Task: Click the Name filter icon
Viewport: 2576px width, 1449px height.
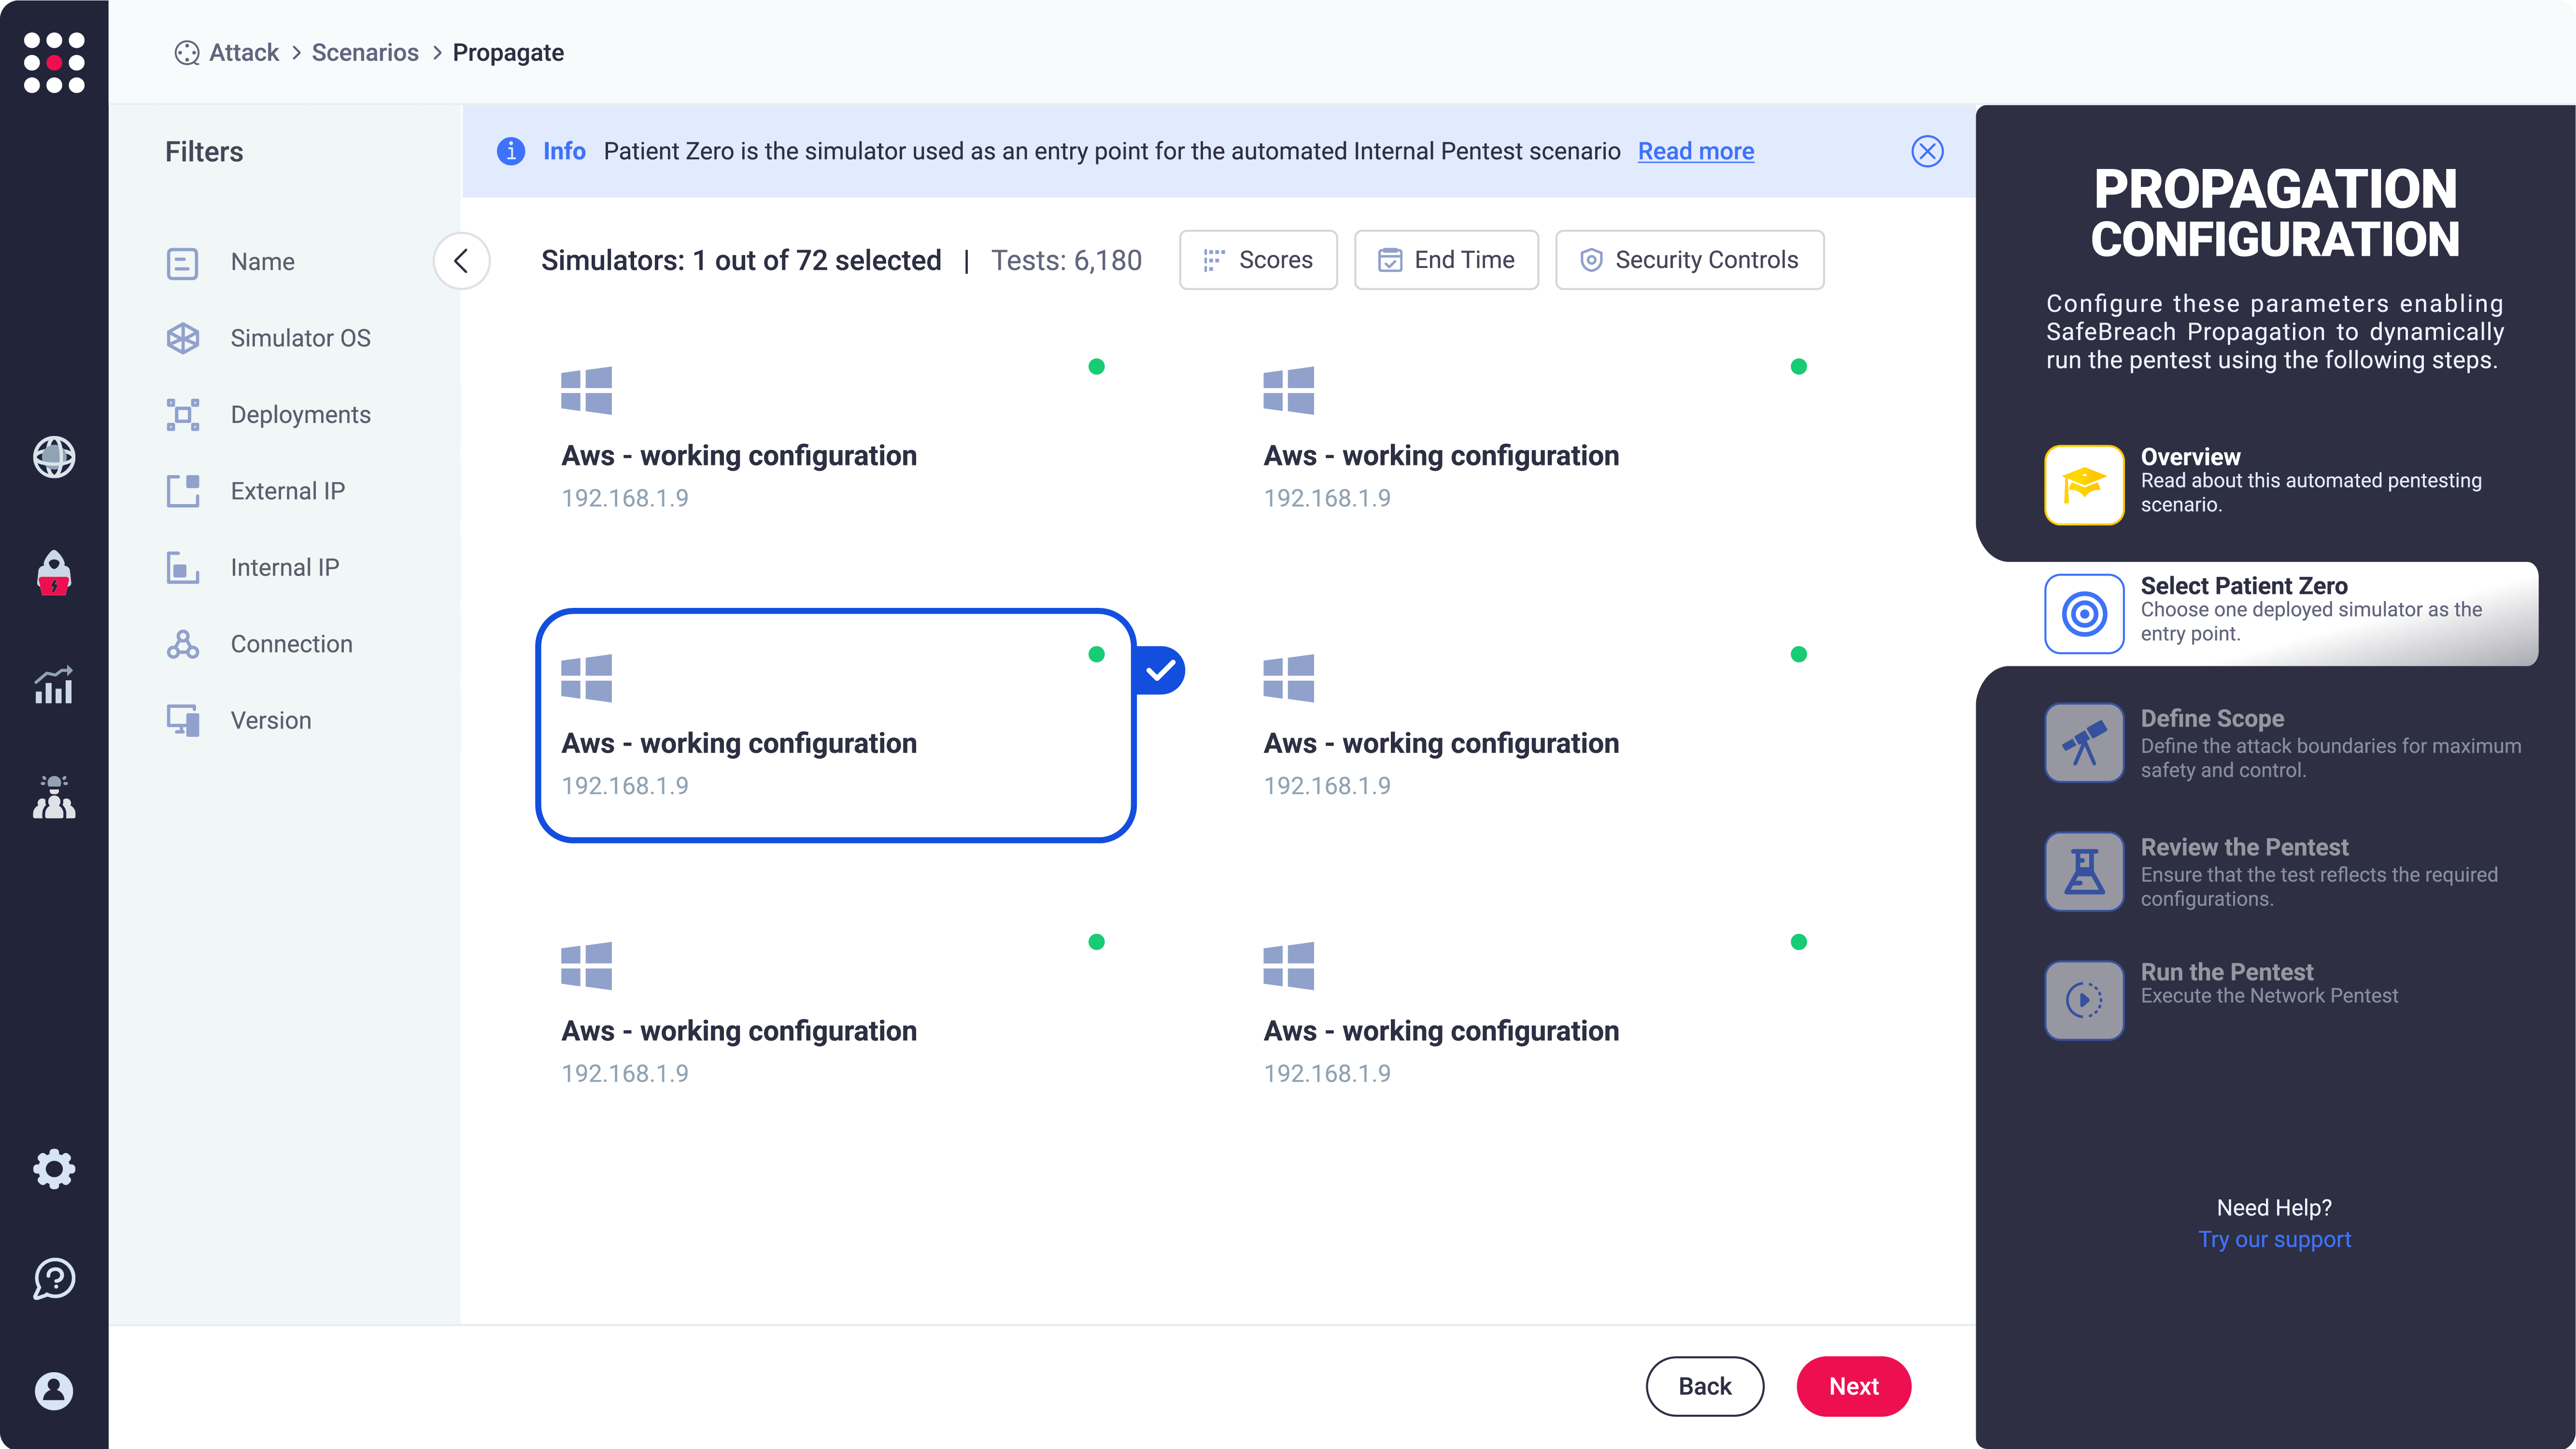Action: 182,263
